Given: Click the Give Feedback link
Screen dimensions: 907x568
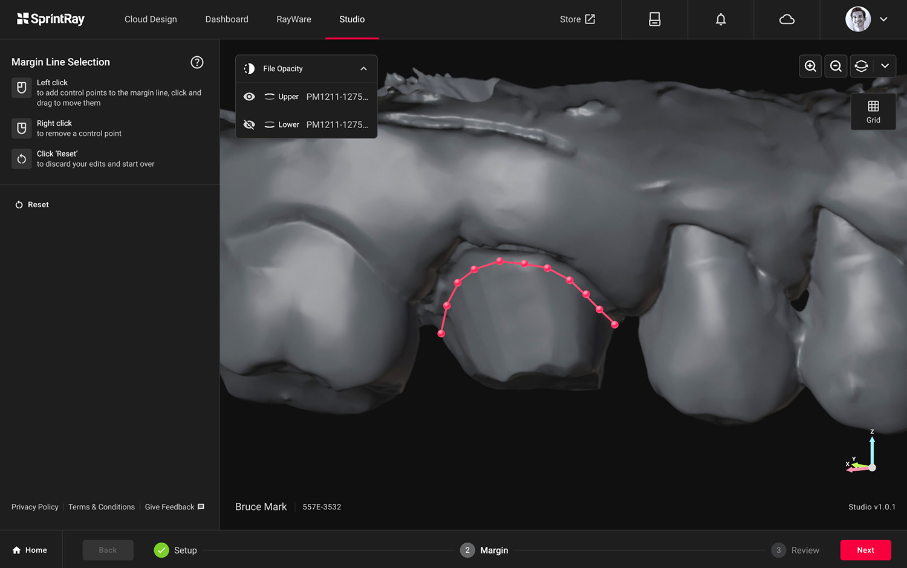Looking at the screenshot, I should pos(175,507).
